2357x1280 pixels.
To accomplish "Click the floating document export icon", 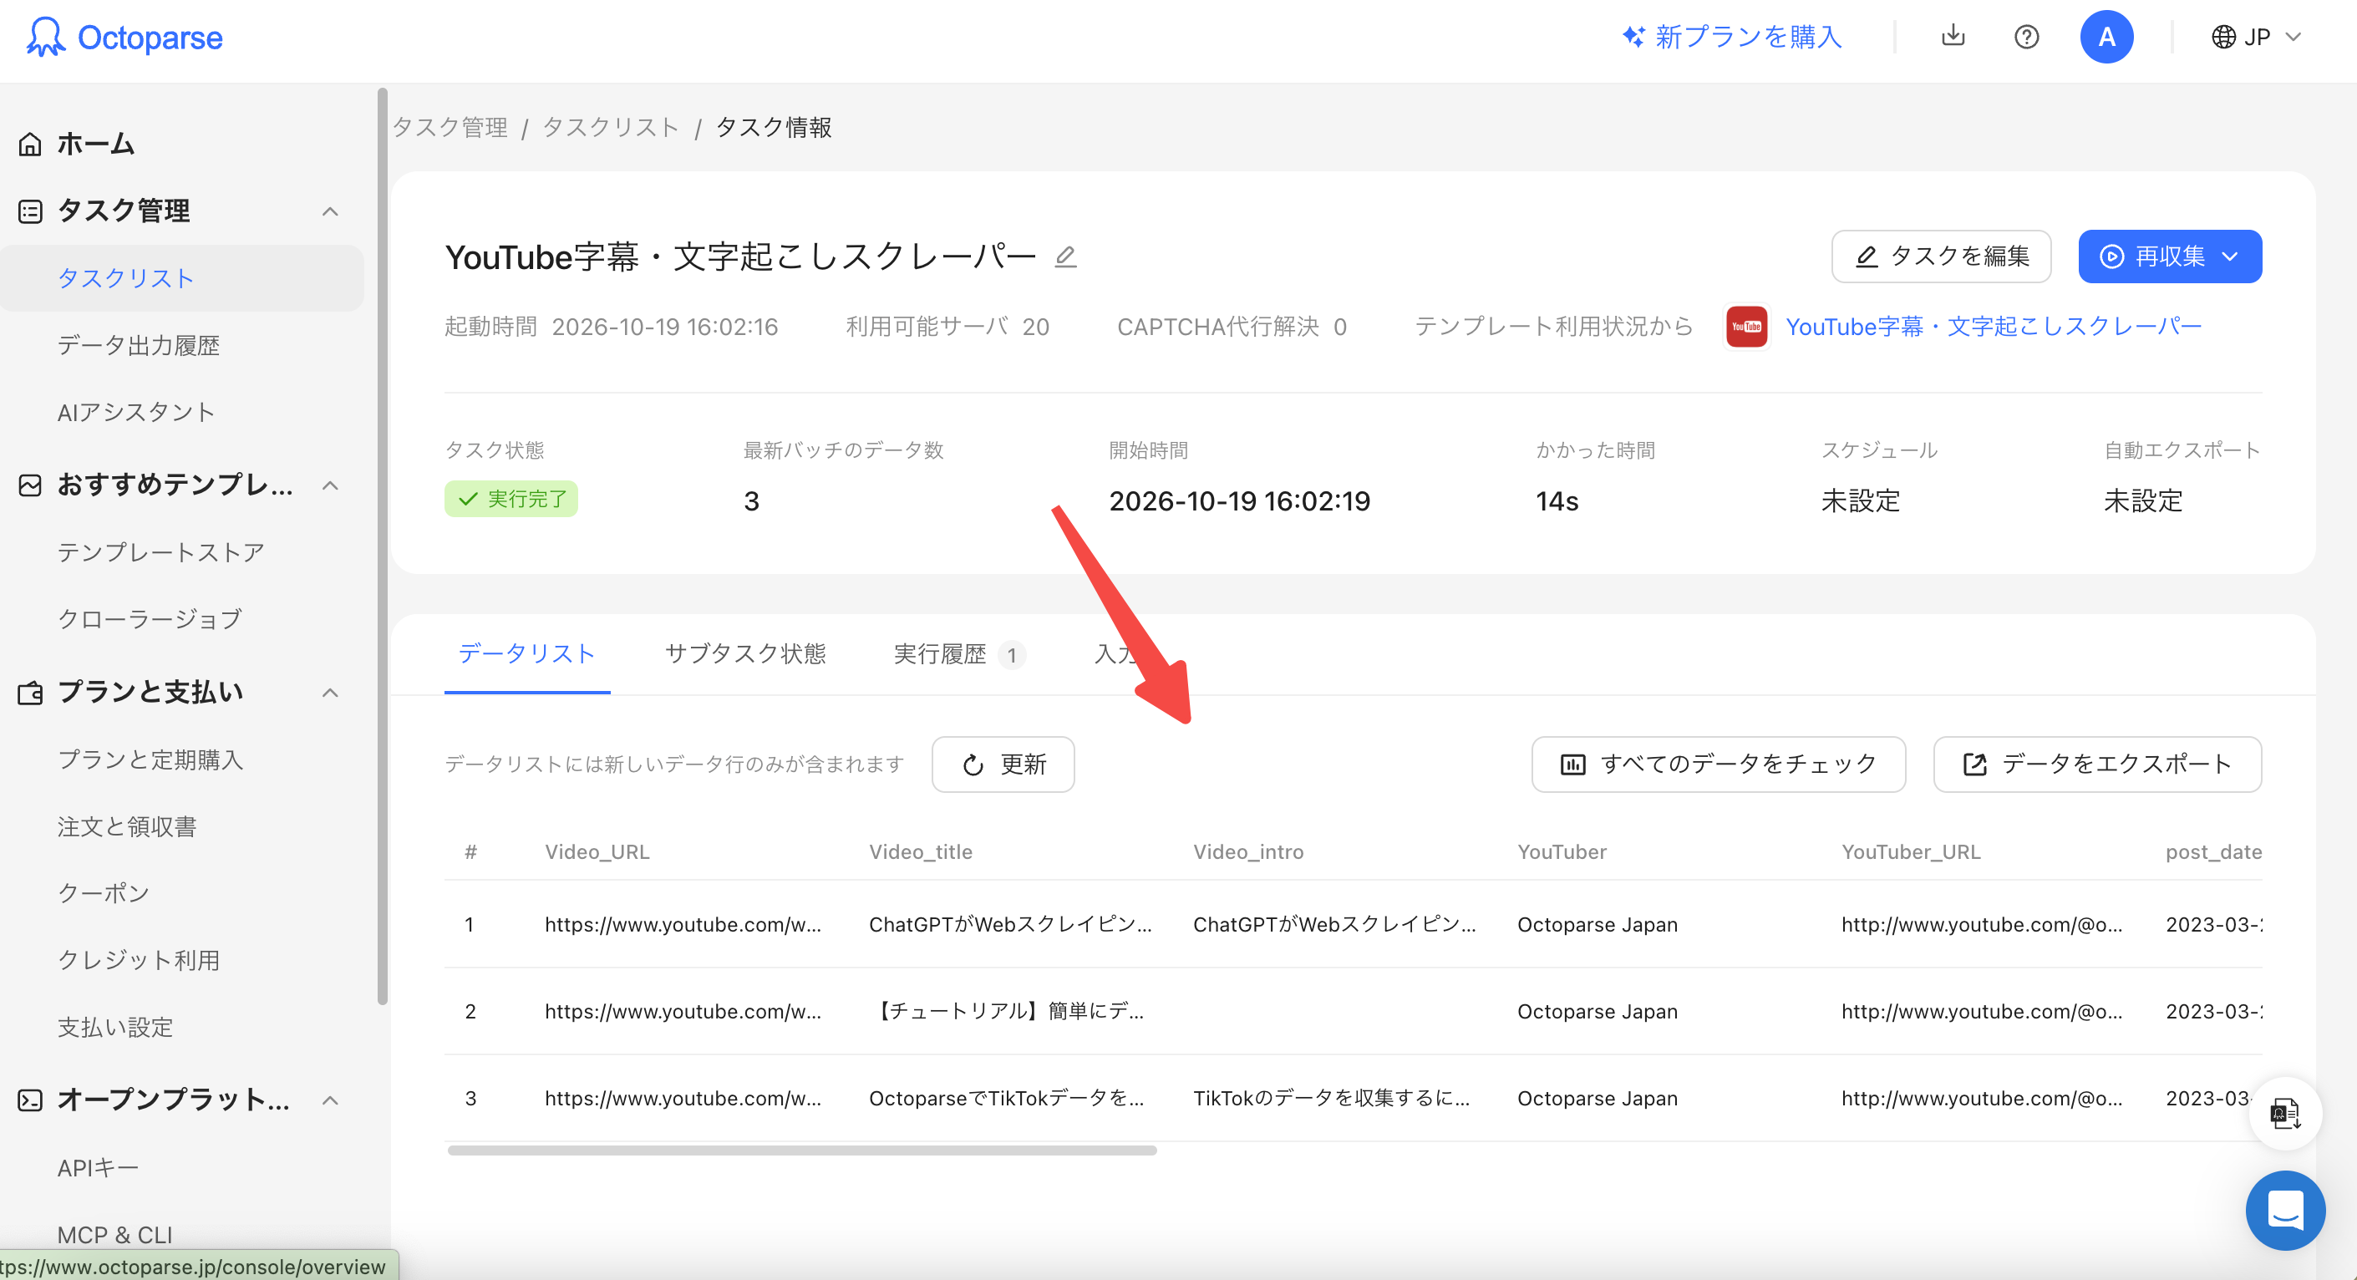I will pos(2284,1113).
